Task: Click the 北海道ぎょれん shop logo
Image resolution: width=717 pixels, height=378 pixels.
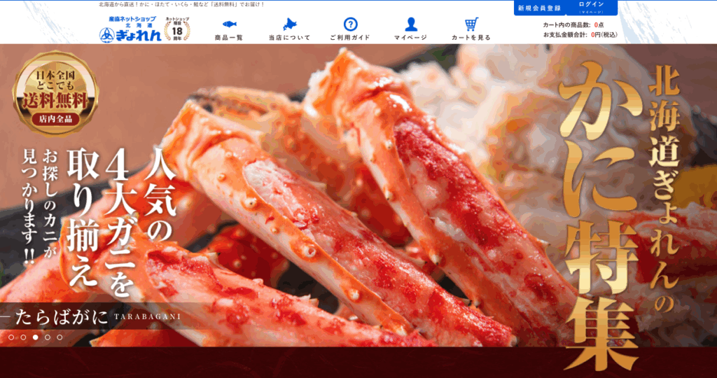Action: [x=130, y=29]
